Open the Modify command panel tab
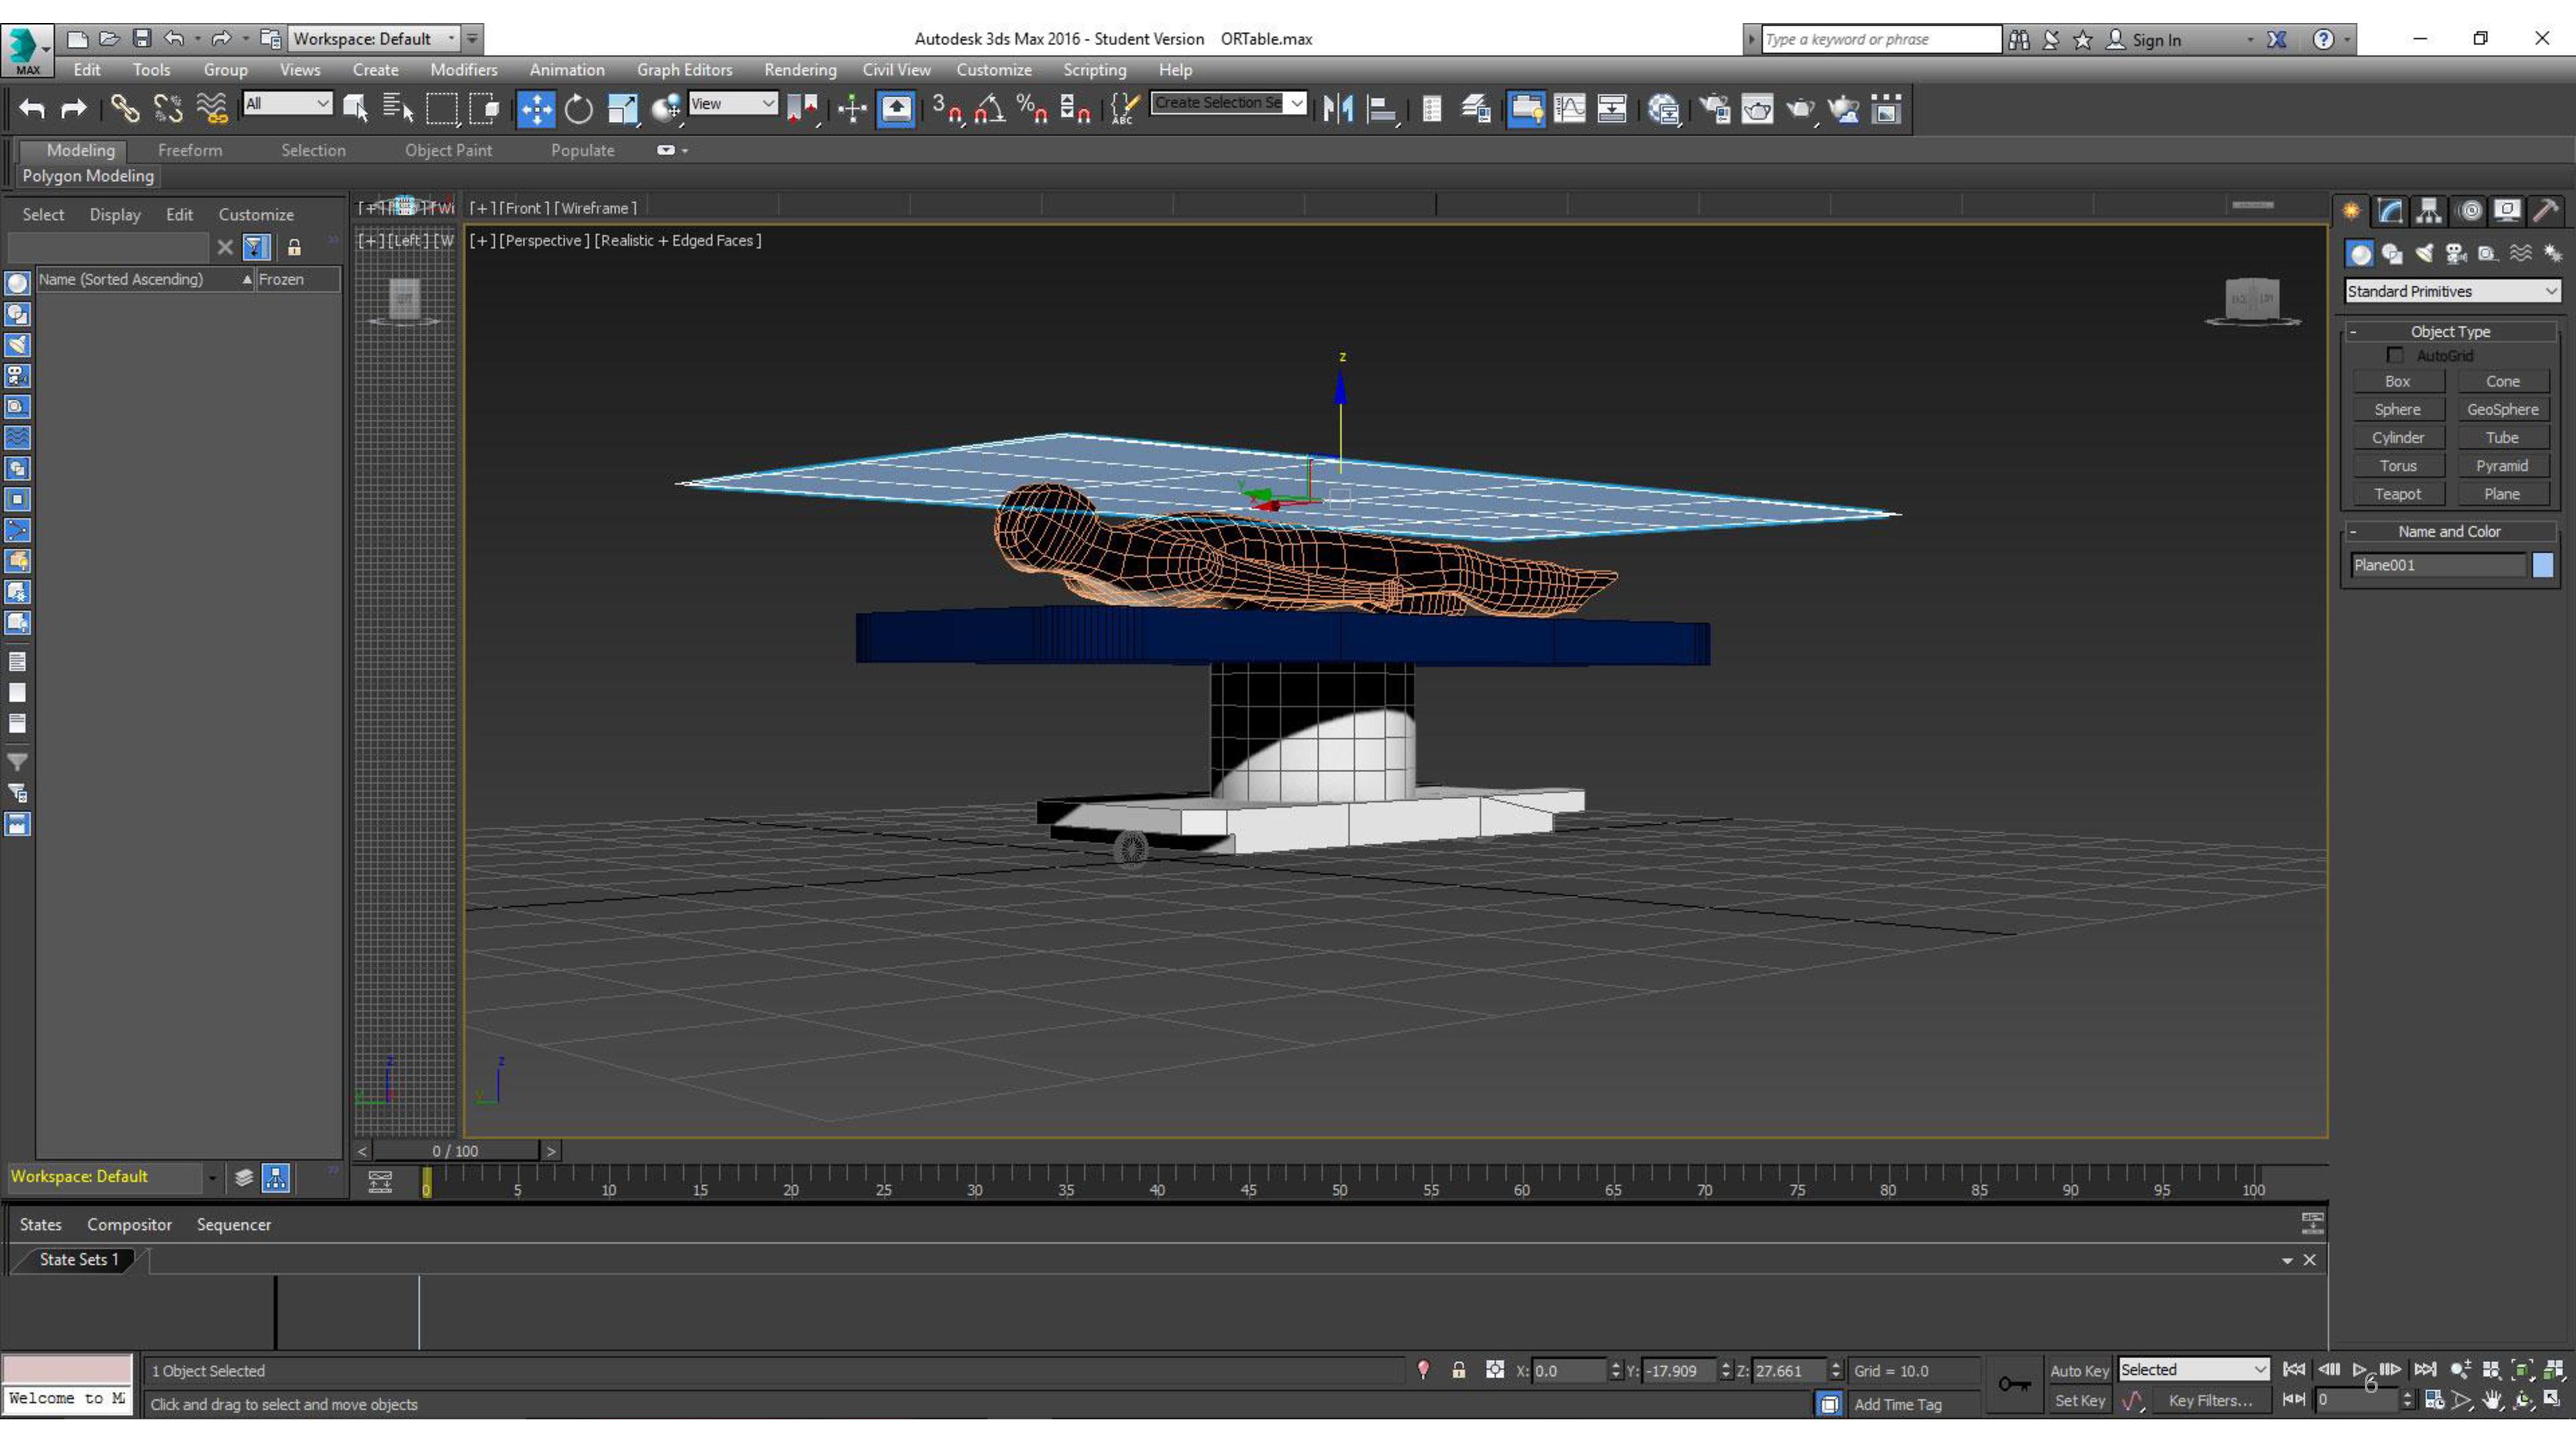This screenshot has height=1449, width=2576. click(2390, 210)
